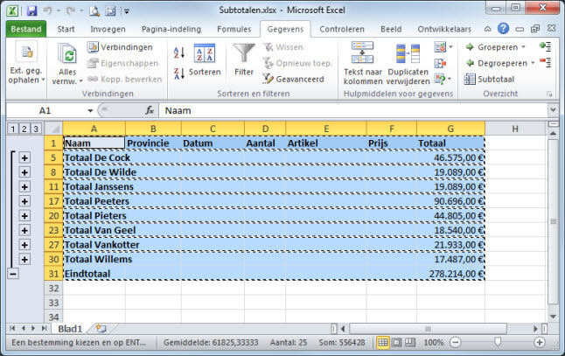Open Print Preview icon in quick access toolbar
Image resolution: width=565 pixels, height=356 pixels.
[94, 11]
